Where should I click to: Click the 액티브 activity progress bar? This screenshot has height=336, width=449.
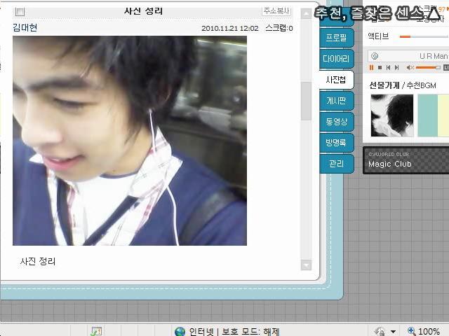tap(424, 36)
